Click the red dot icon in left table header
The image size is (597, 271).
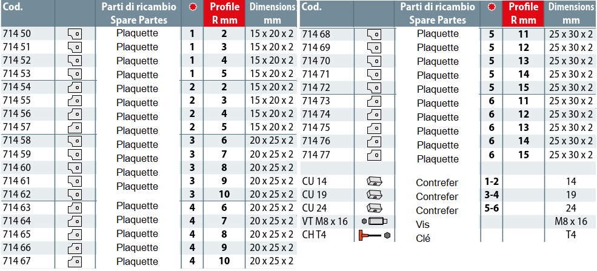[193, 8]
